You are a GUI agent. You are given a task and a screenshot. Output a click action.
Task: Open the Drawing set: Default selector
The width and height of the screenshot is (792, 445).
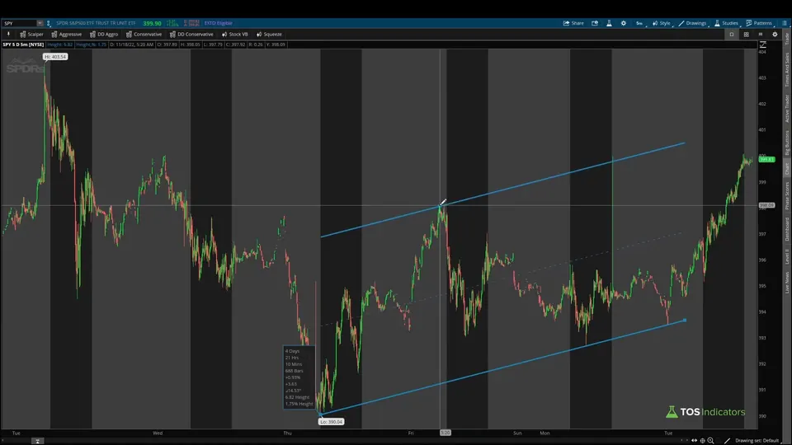coord(757,440)
